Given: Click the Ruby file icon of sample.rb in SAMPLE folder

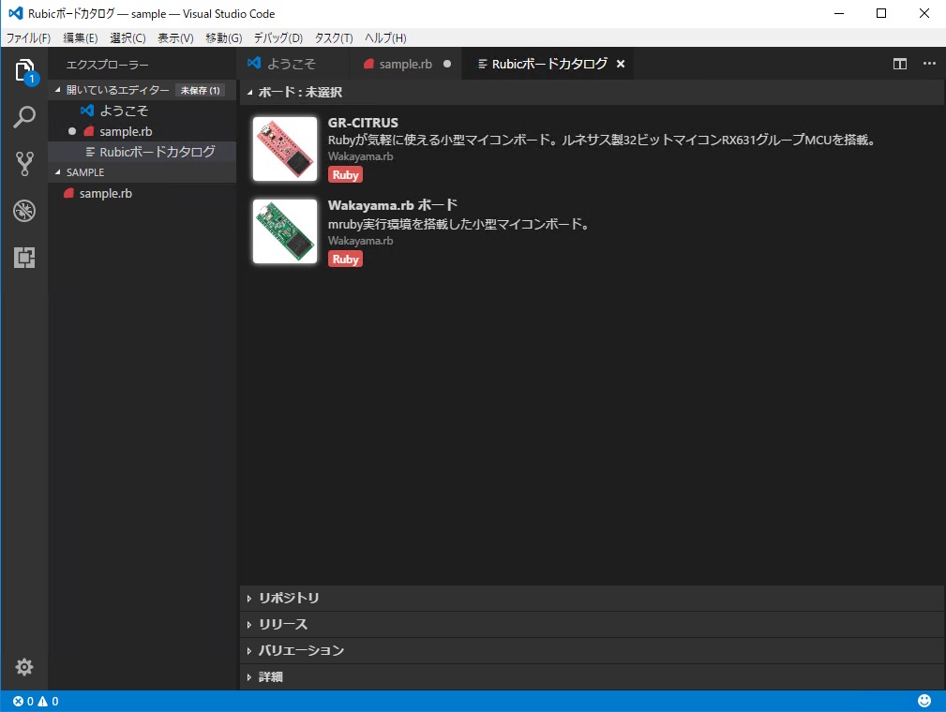Looking at the screenshot, I should click(68, 193).
